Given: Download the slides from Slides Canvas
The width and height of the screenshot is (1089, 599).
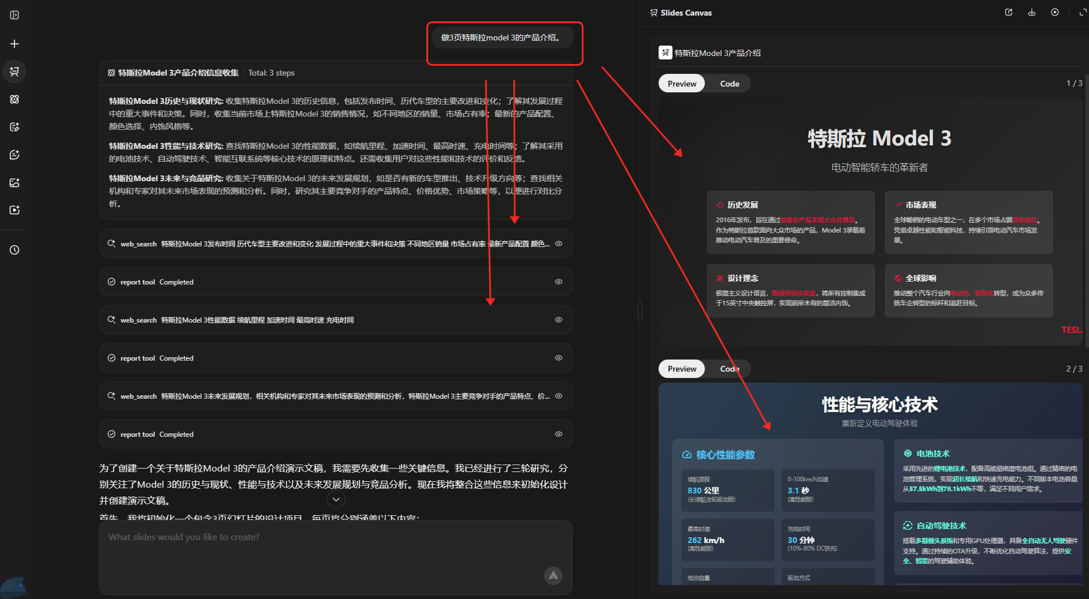Looking at the screenshot, I should pyautogui.click(x=1032, y=12).
